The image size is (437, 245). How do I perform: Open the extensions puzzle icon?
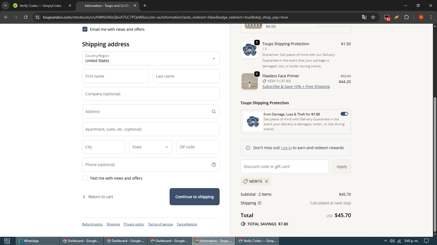pyautogui.click(x=407, y=17)
